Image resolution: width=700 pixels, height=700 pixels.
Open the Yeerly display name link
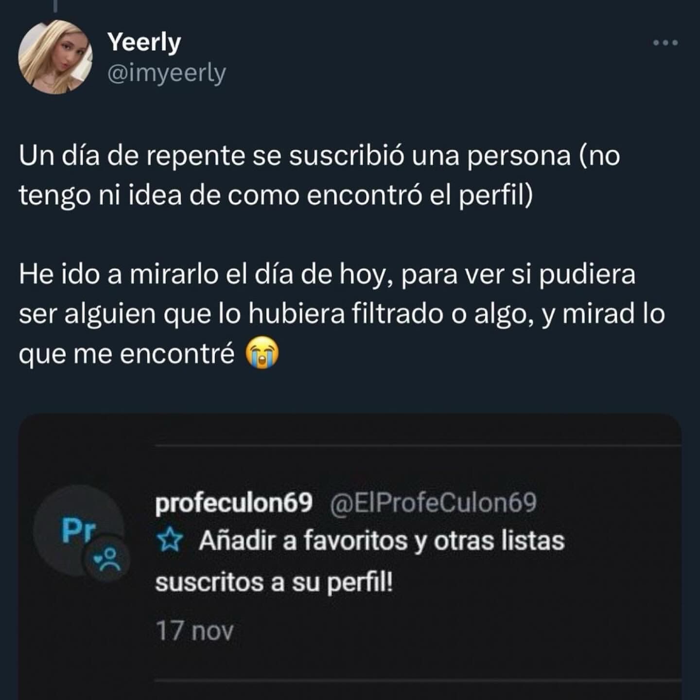[x=144, y=42]
